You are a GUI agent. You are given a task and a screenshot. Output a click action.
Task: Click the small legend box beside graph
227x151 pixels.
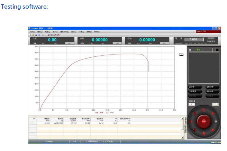point(181,54)
